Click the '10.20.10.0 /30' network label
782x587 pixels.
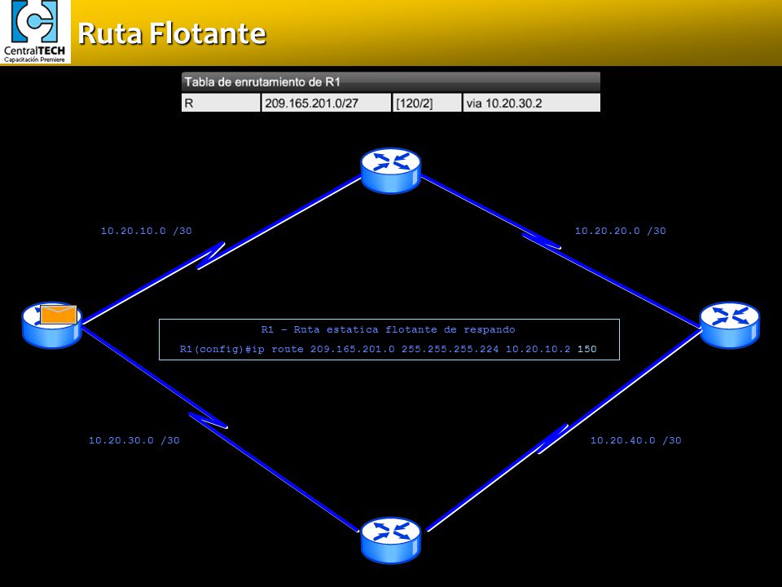coord(146,231)
